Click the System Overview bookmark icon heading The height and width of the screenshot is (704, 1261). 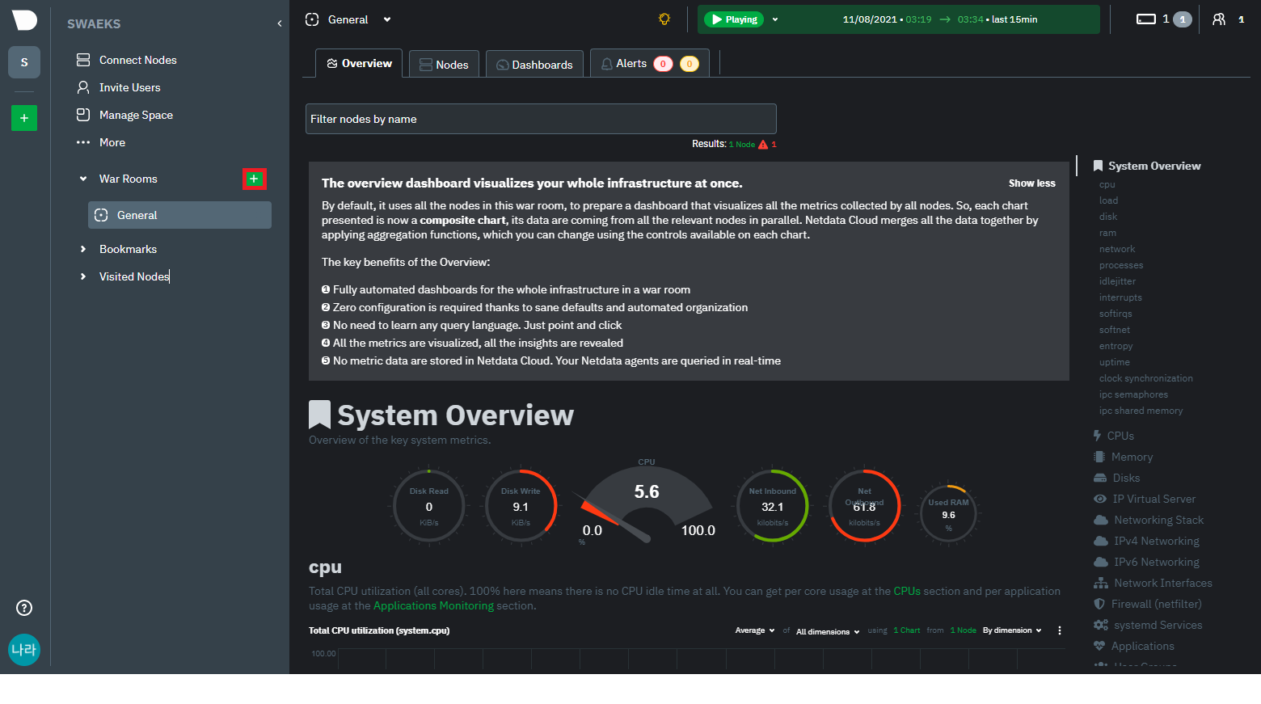tap(320, 415)
